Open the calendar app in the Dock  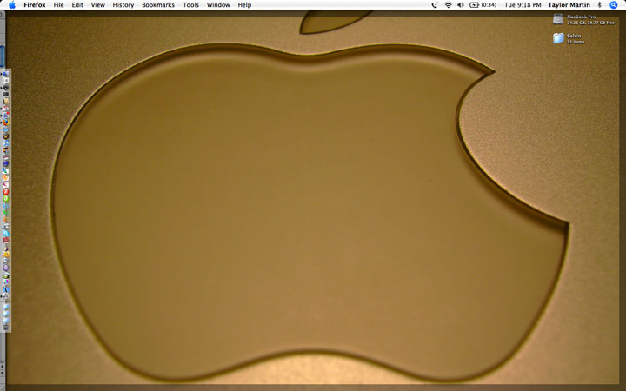[6, 109]
